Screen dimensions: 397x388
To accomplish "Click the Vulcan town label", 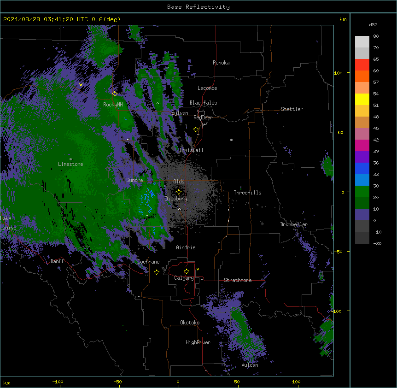I will pos(250,365).
